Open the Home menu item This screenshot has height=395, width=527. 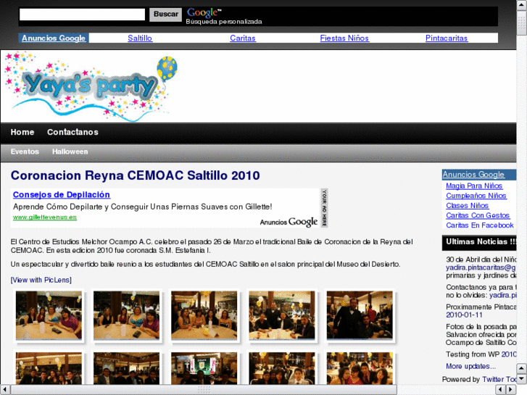22,132
